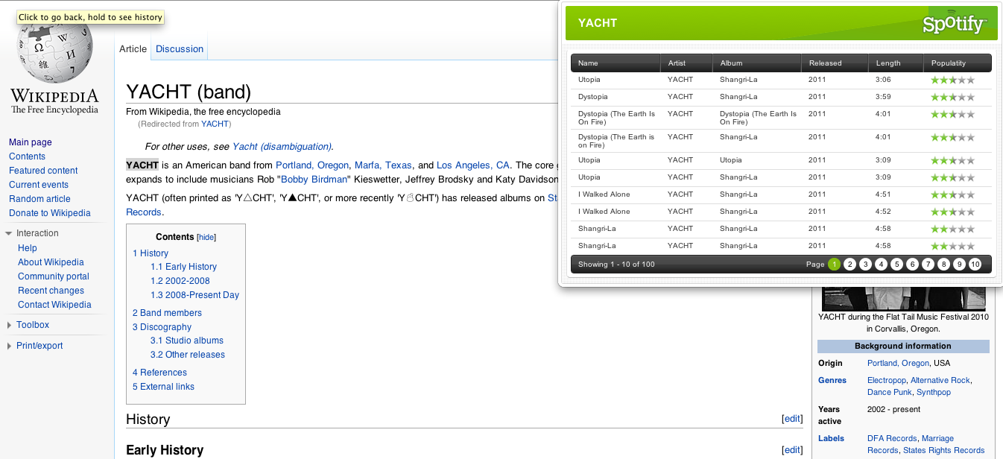Sort Spotify results by Name column
The height and width of the screenshot is (459, 1003).
[615, 63]
